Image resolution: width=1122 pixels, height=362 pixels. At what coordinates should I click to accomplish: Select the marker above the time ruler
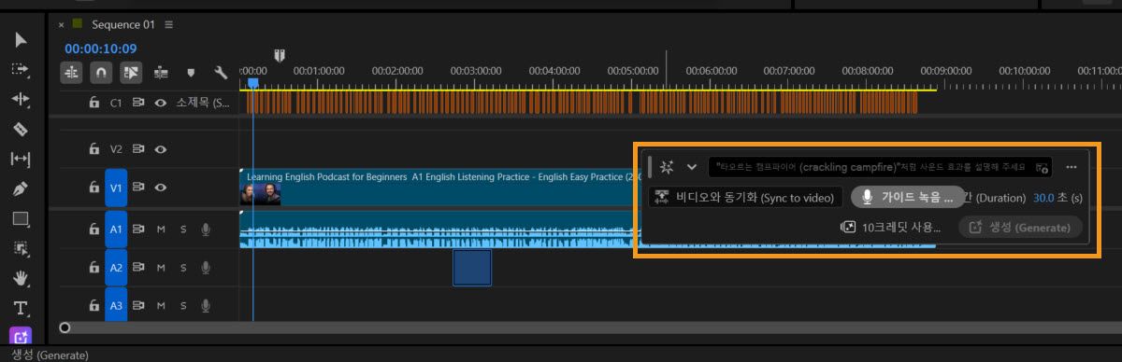279,55
